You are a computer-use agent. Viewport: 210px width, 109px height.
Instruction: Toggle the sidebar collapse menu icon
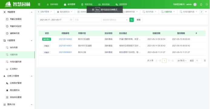[x=39, y=5]
